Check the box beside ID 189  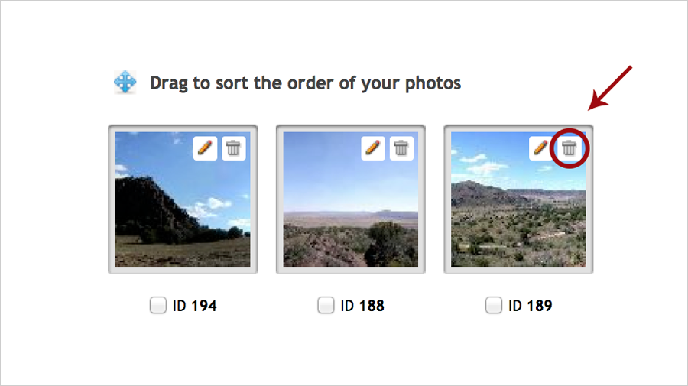(494, 306)
